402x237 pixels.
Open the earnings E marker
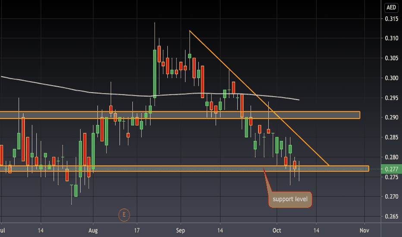click(124, 215)
